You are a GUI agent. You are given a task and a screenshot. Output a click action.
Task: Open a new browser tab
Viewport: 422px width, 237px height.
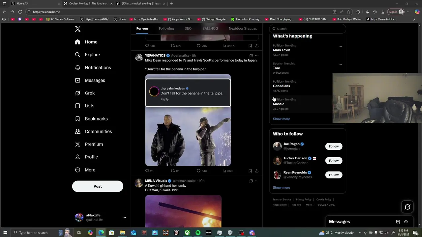click(x=171, y=4)
